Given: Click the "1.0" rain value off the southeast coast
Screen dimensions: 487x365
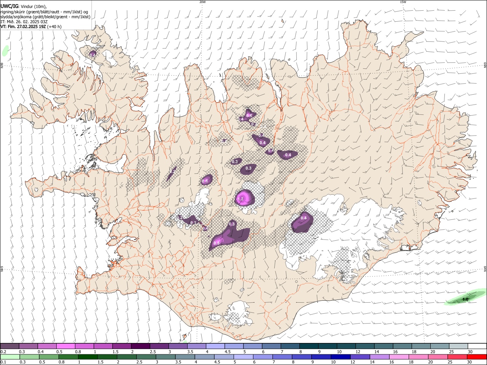Looking at the screenshot, I should tap(465, 300).
